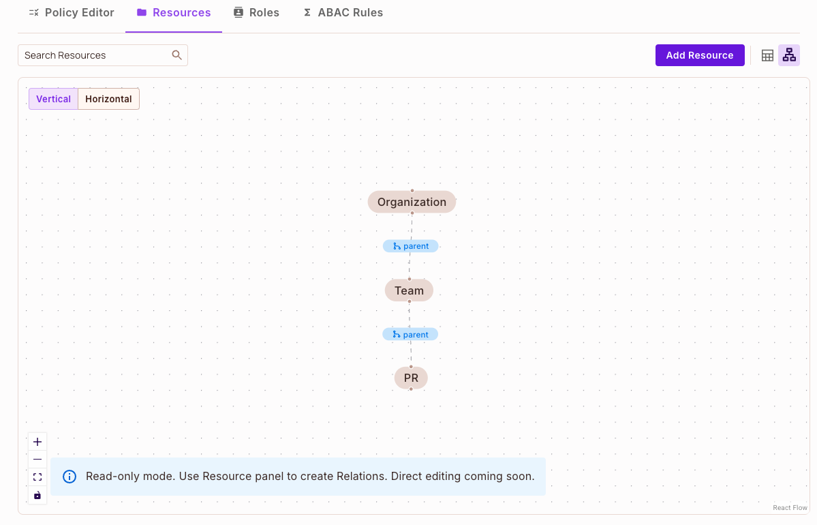This screenshot has width=817, height=525.
Task: Select the hierarchy graph view icon
Action: click(x=789, y=55)
